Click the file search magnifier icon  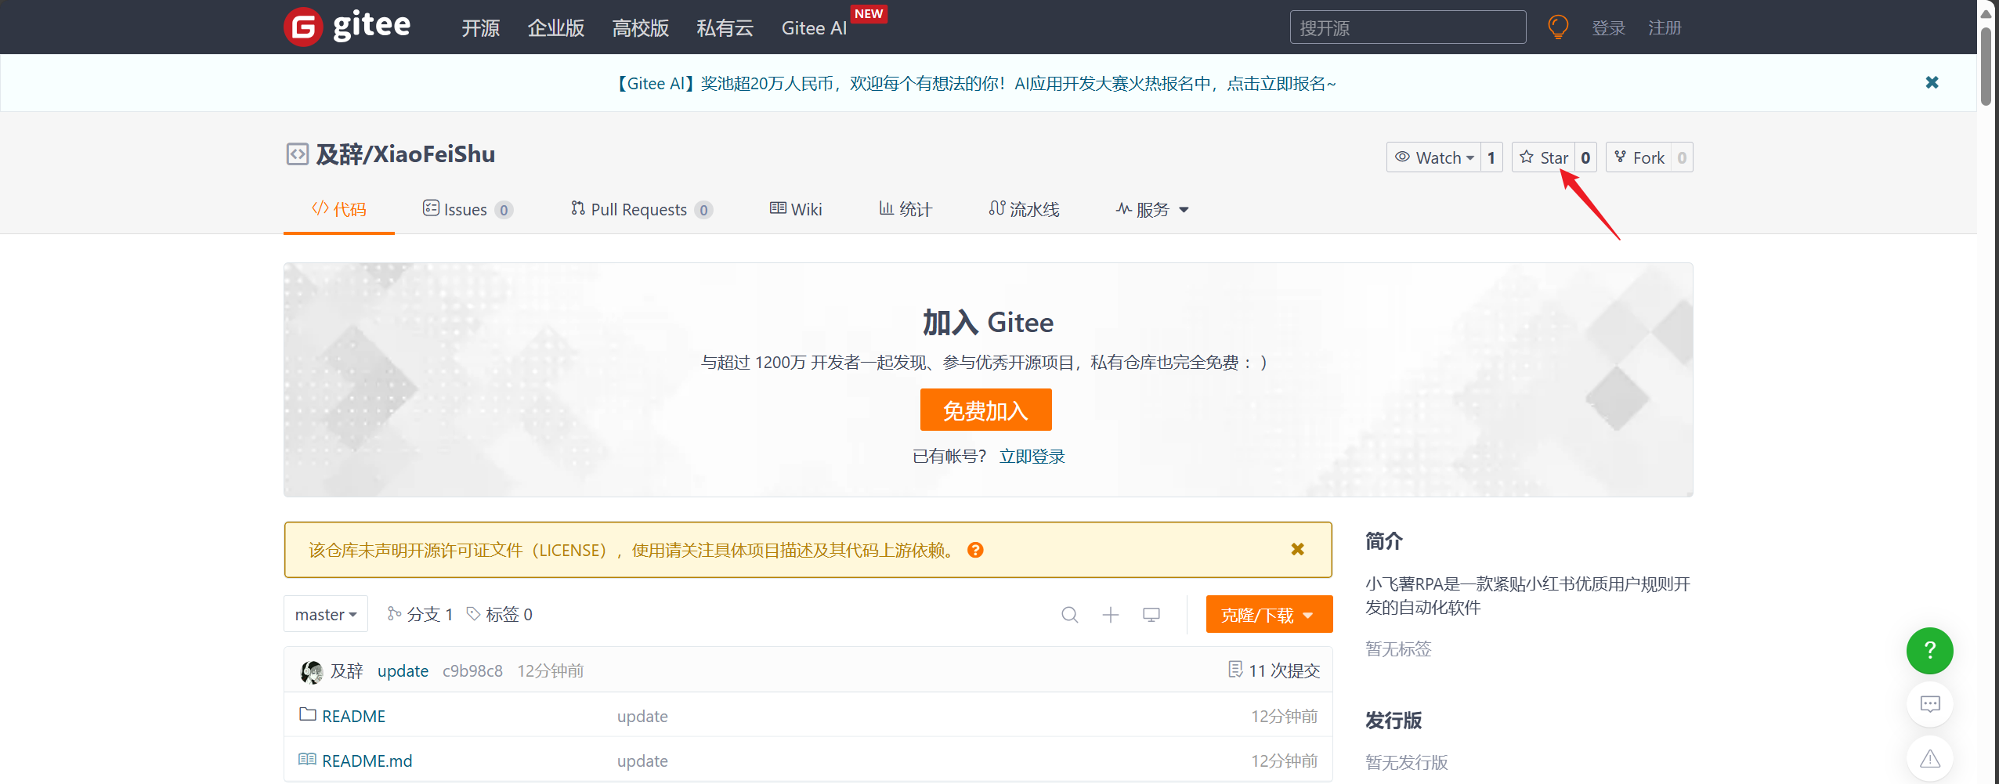(x=1070, y=615)
